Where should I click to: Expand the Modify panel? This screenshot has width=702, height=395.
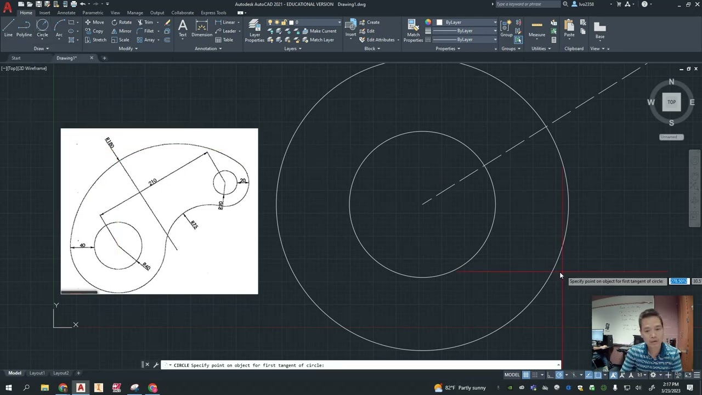[x=128, y=48]
